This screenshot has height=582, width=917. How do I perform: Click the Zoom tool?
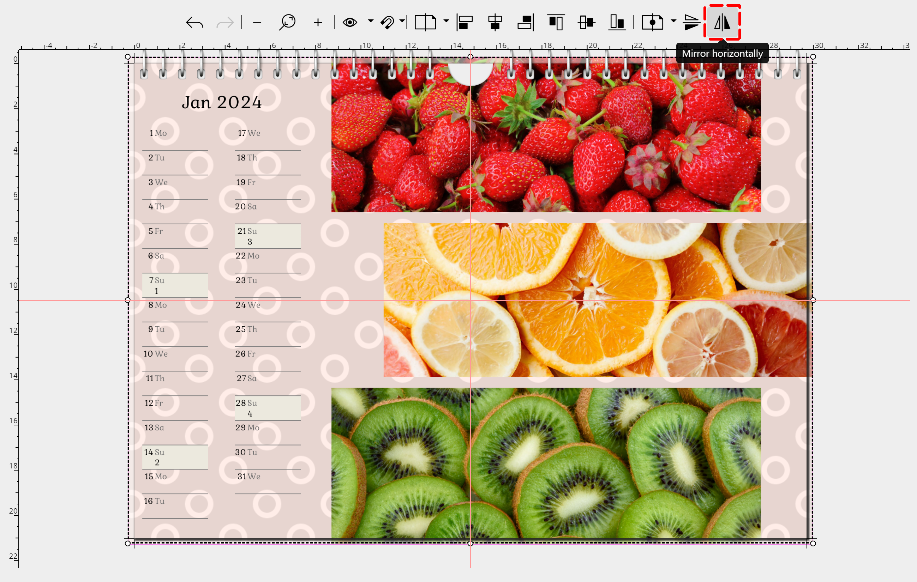click(x=287, y=22)
